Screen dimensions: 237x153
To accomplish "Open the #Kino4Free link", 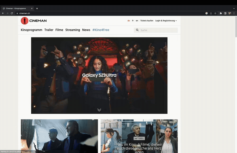I will pos(101,30).
